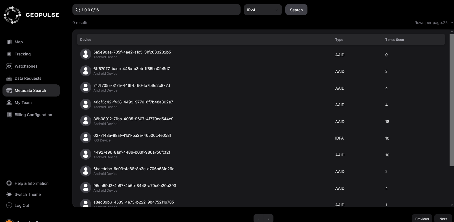Image resolution: width=454 pixels, height=222 pixels.
Task: Open the Map page icon
Action: [9, 42]
